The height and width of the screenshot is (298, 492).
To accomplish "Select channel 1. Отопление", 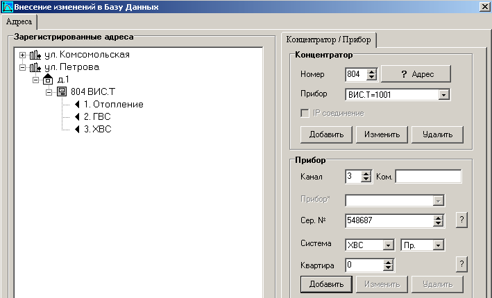I will pyautogui.click(x=114, y=105).
